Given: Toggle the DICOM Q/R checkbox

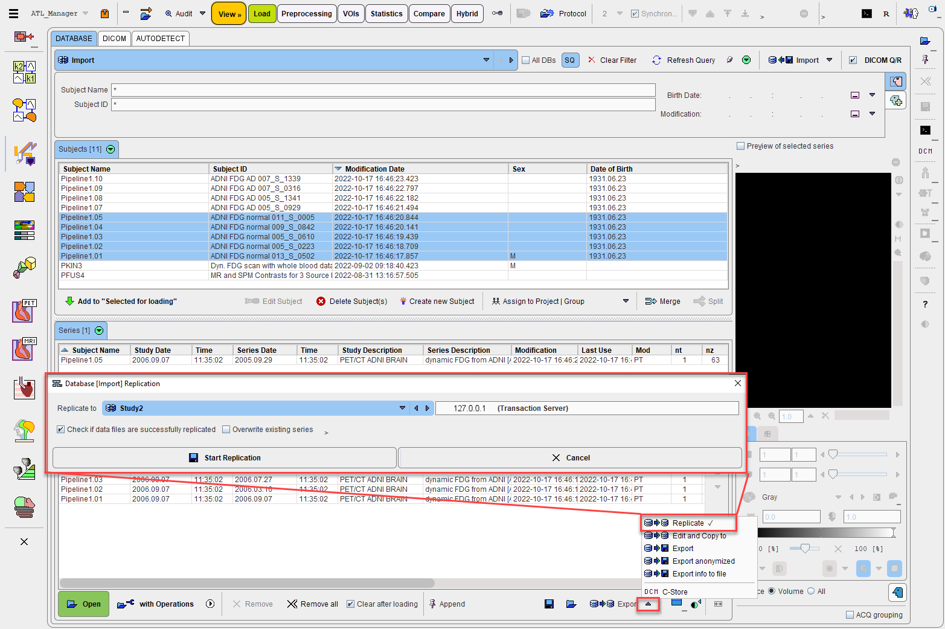Looking at the screenshot, I should 853,60.
